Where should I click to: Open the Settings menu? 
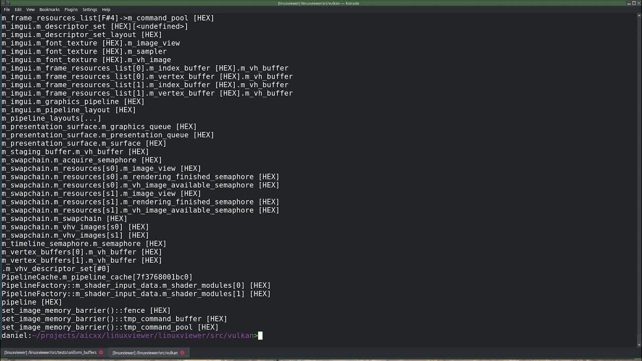point(90,10)
